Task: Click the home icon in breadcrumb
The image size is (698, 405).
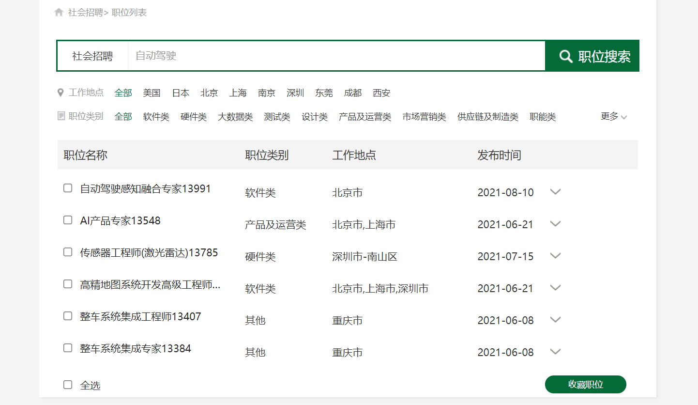Action: pos(59,13)
